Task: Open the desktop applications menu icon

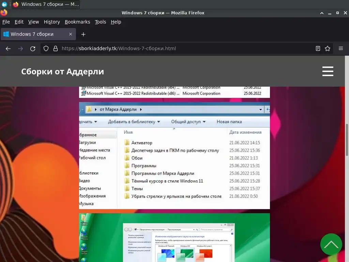Action: [x=4, y=4]
